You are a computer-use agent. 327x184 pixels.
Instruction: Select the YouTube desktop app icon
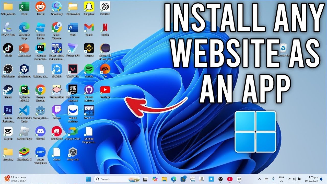[105, 91]
